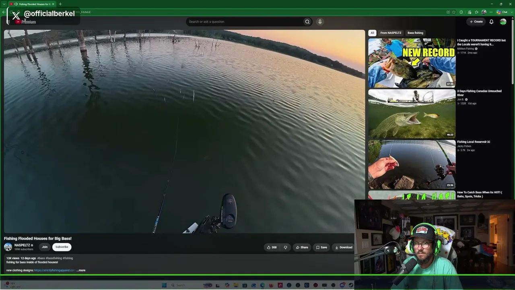Image resolution: width=515 pixels, height=290 pixels.
Task: Like the video with thumbs-up (368)
Action: [272, 247]
